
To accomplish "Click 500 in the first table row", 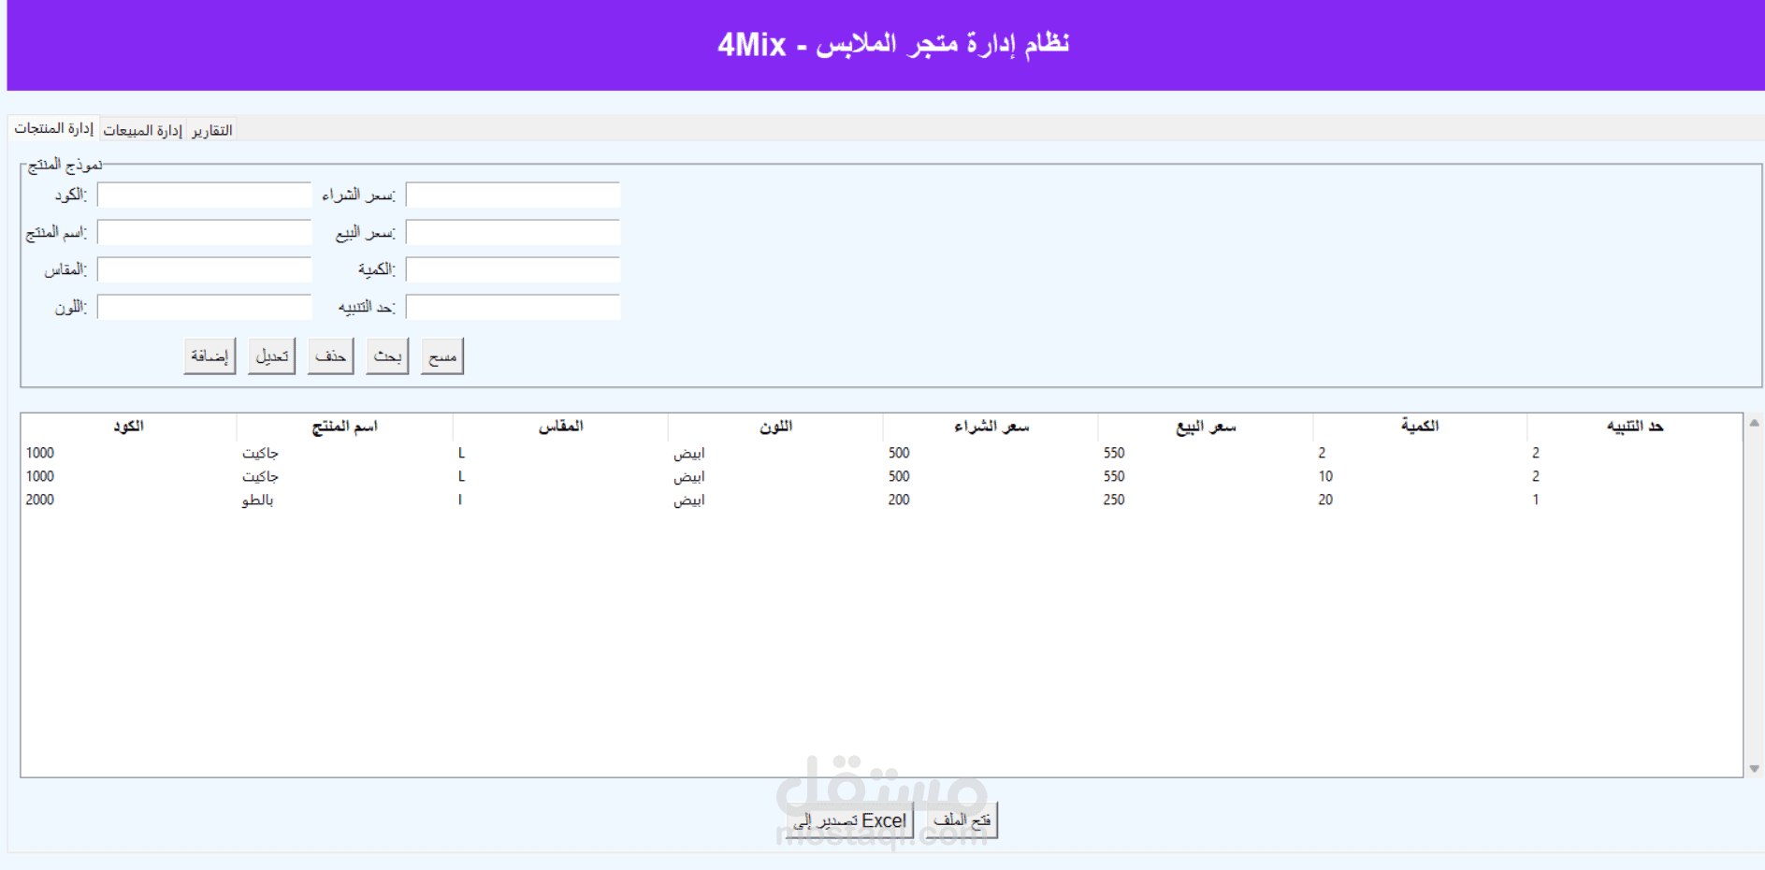I will [x=899, y=453].
